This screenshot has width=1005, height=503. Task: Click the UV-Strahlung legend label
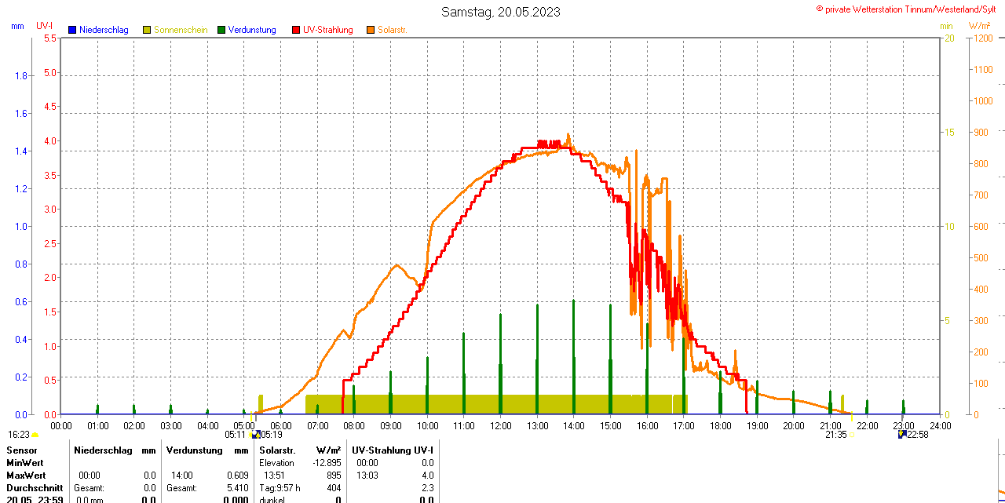tap(327, 30)
